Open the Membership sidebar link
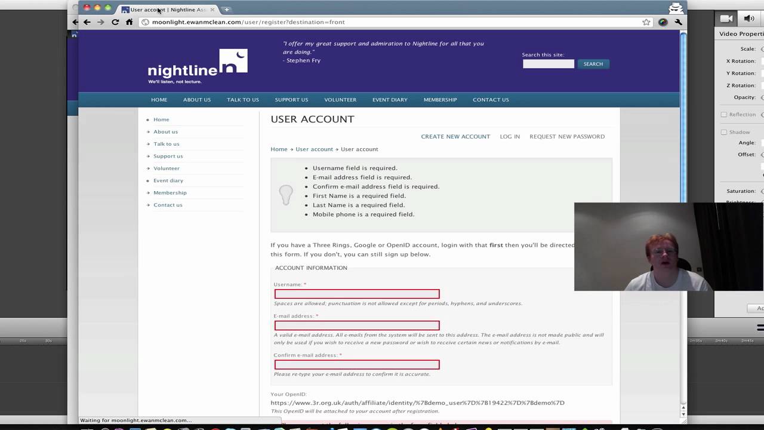The width and height of the screenshot is (764, 430). click(x=170, y=193)
